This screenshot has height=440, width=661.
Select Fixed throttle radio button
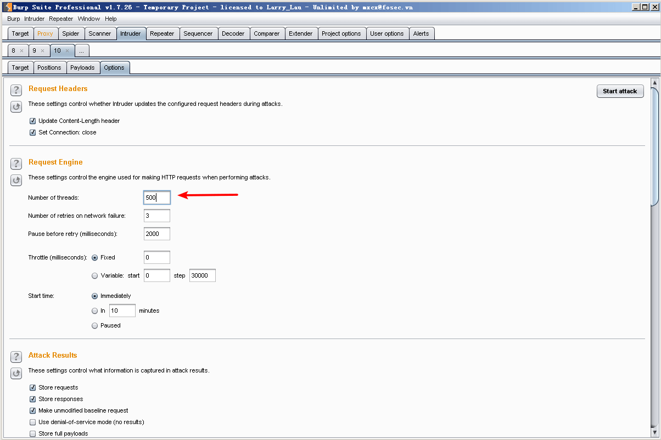(x=95, y=257)
